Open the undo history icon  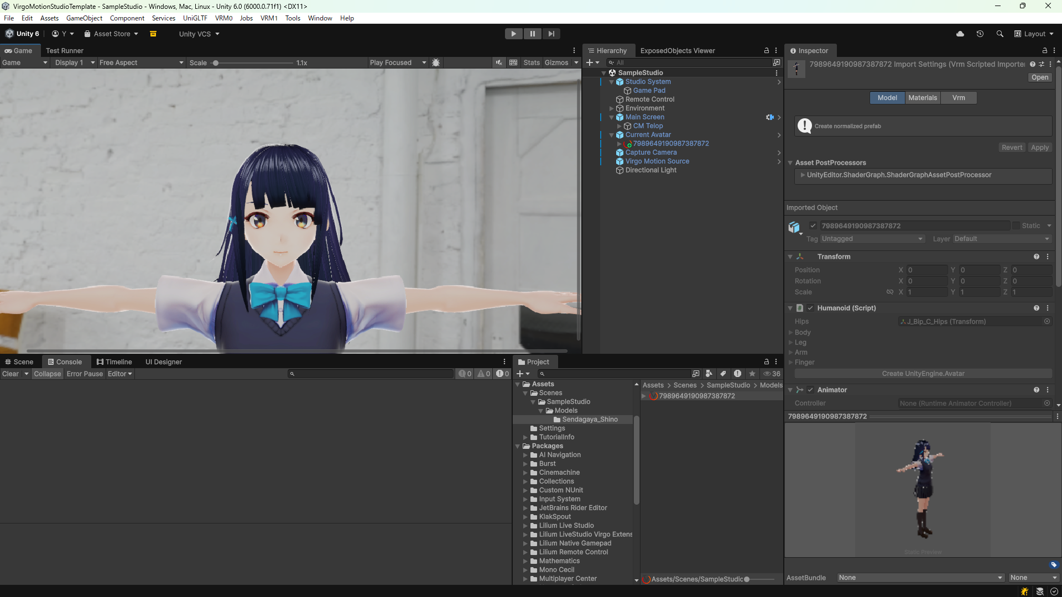click(980, 34)
